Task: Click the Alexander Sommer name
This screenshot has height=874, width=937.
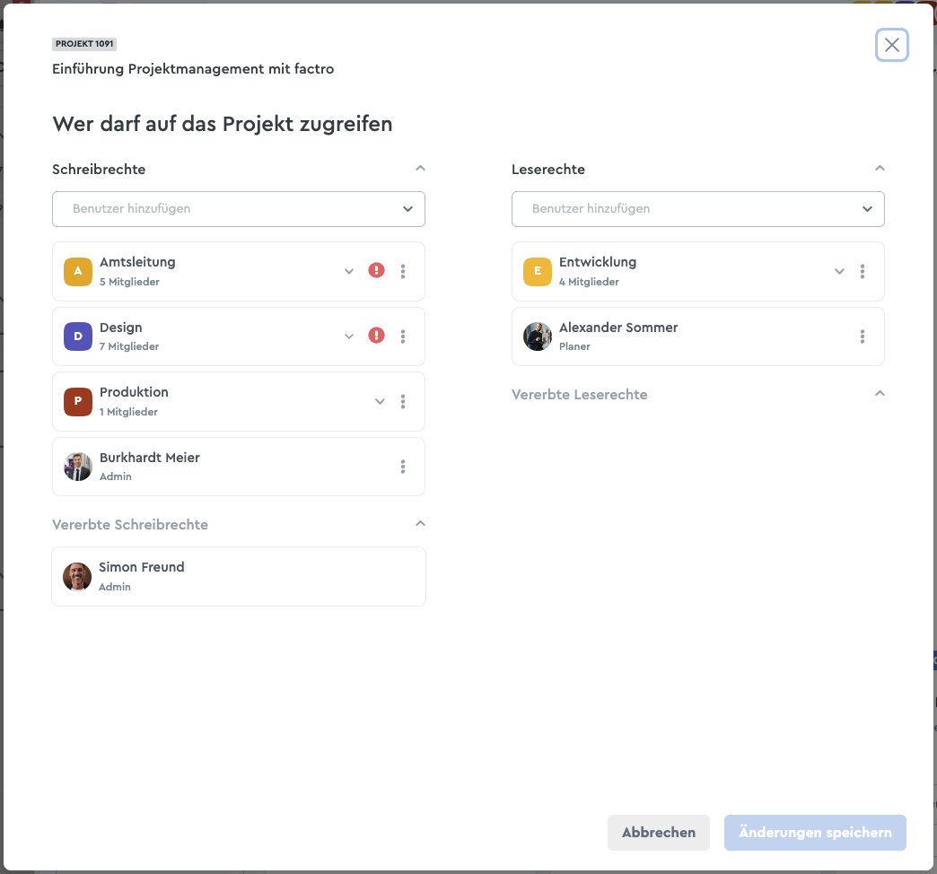Action: 618,328
